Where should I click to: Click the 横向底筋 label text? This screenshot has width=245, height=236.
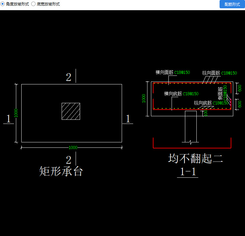pos(173,94)
